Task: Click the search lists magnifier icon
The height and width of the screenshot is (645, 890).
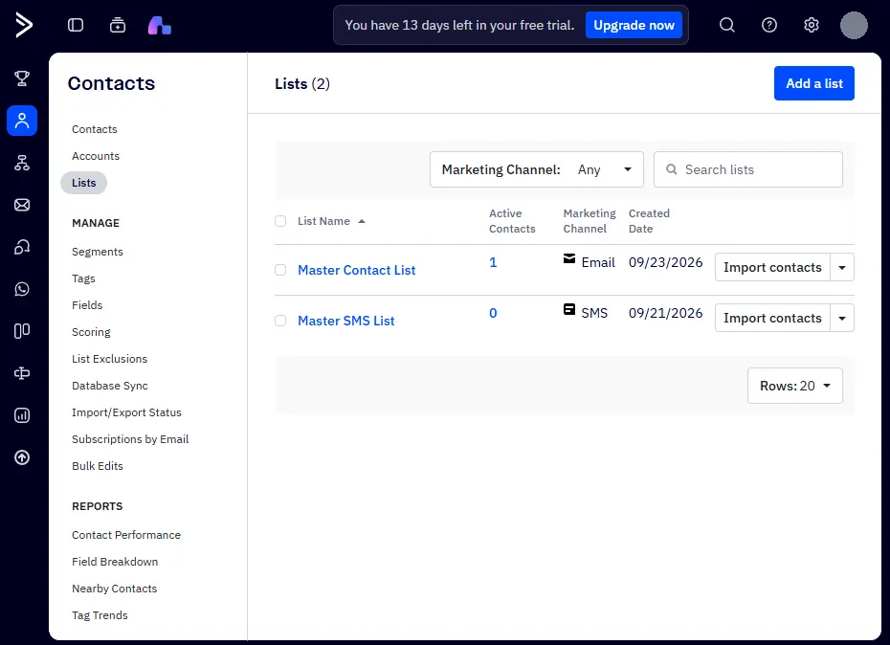Action: point(672,169)
